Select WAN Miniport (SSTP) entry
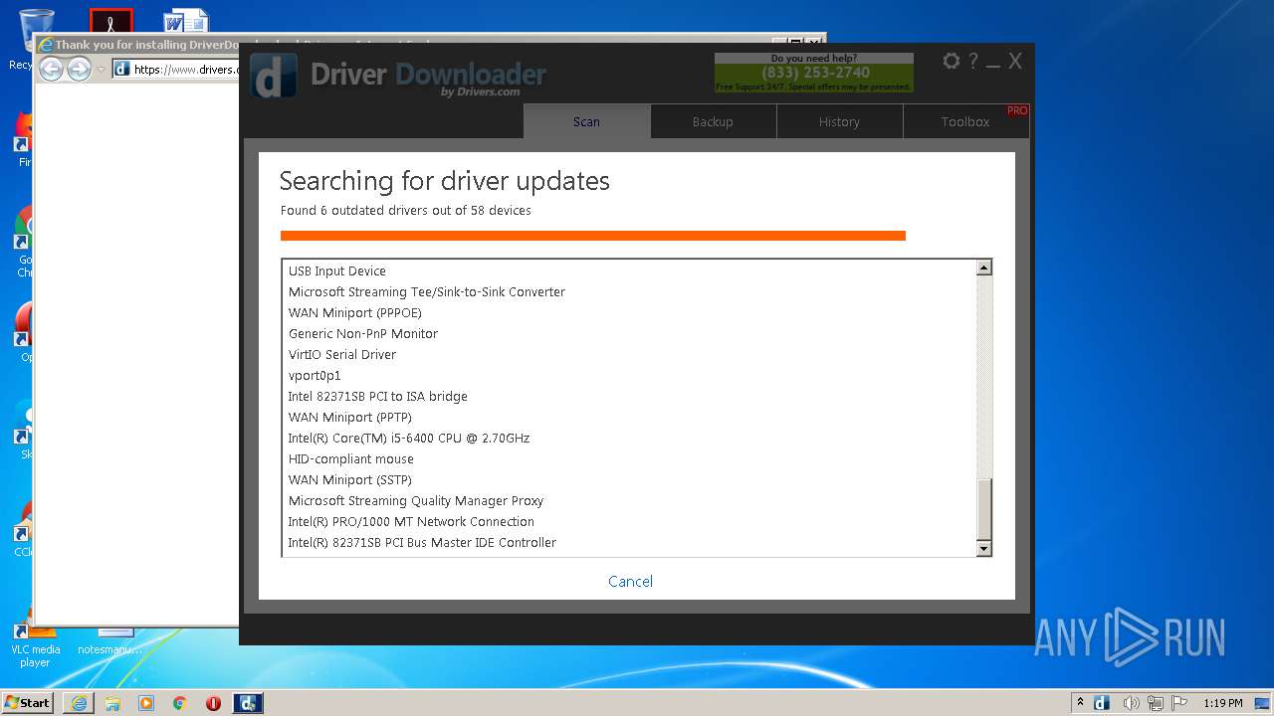This screenshot has width=1274, height=716. point(629,479)
